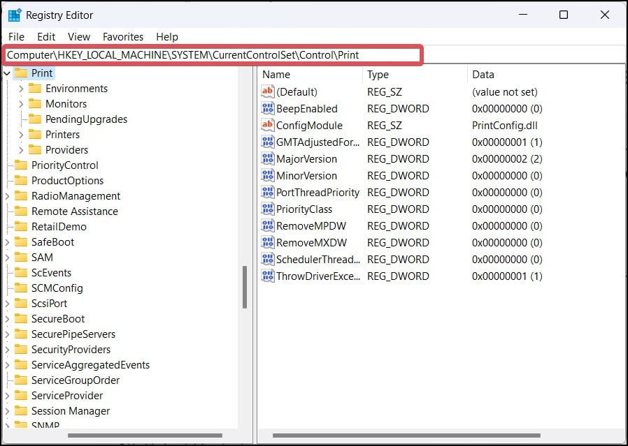This screenshot has height=446, width=628.
Task: Maximize the Registry Editor window
Action: pyautogui.click(x=564, y=15)
